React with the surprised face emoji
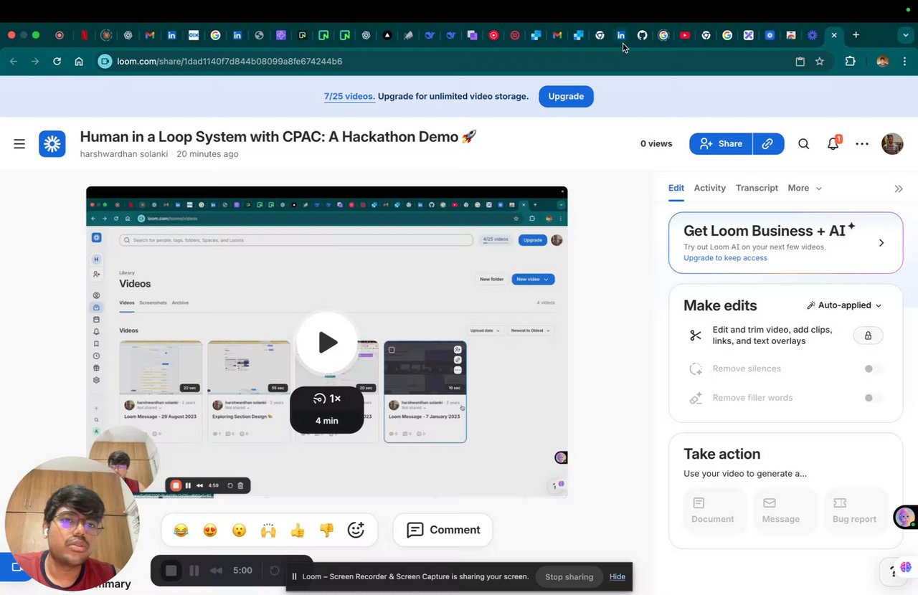Viewport: 918px width, 595px height. click(x=240, y=530)
